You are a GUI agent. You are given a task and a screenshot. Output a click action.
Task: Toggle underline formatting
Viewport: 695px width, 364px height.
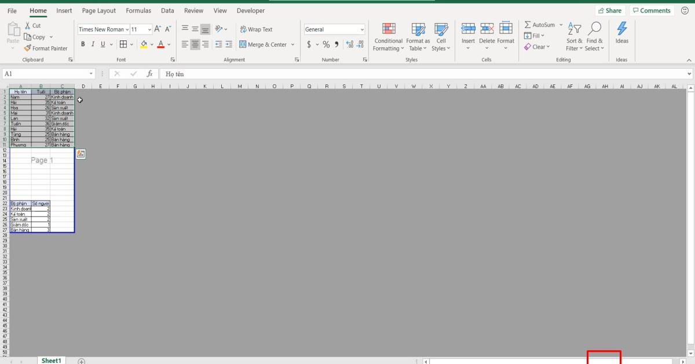(102, 43)
